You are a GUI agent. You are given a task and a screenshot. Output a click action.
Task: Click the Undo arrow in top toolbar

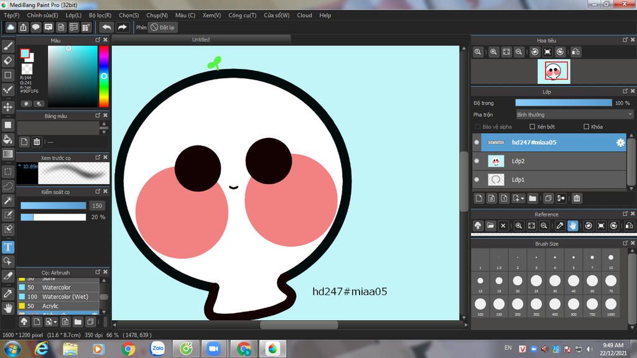click(106, 27)
